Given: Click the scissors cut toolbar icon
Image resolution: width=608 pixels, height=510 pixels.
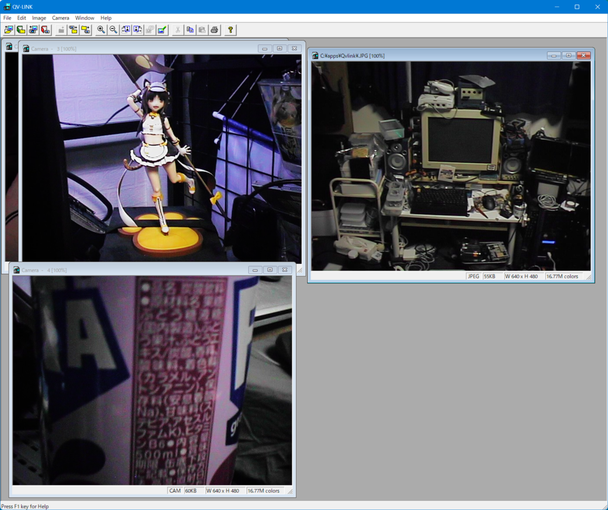Looking at the screenshot, I should pos(178,30).
